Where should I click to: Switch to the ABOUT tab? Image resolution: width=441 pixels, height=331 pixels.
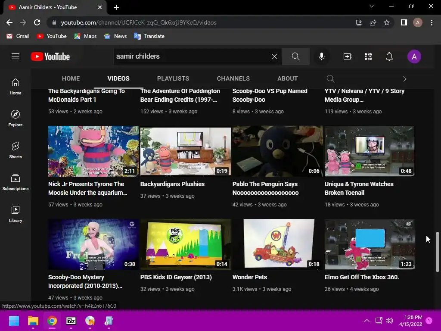[287, 78]
